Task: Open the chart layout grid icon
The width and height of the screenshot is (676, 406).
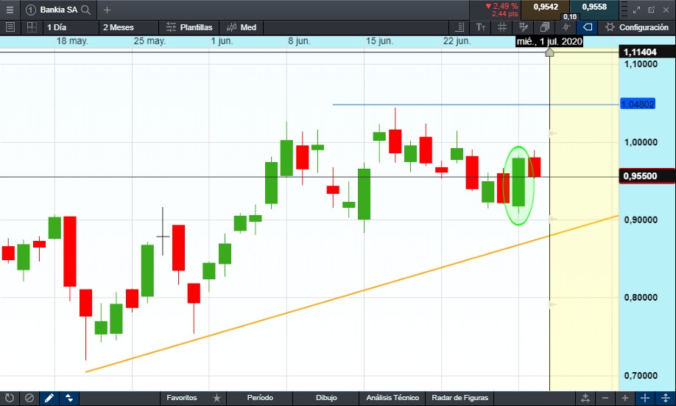Action: point(32,27)
